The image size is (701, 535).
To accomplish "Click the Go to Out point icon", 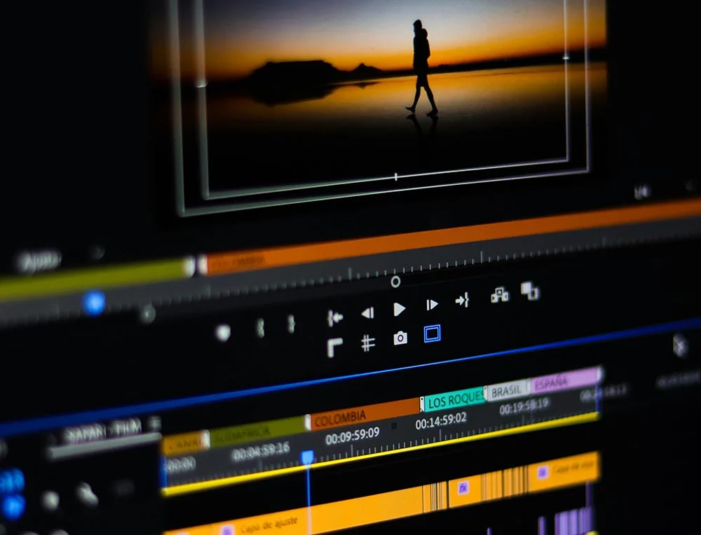I will [462, 300].
